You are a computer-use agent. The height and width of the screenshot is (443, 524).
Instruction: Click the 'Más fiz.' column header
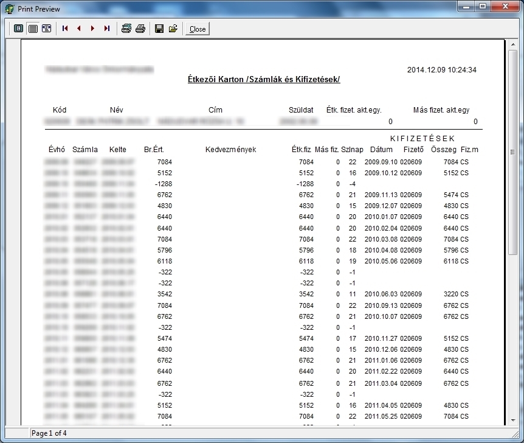tap(326, 150)
